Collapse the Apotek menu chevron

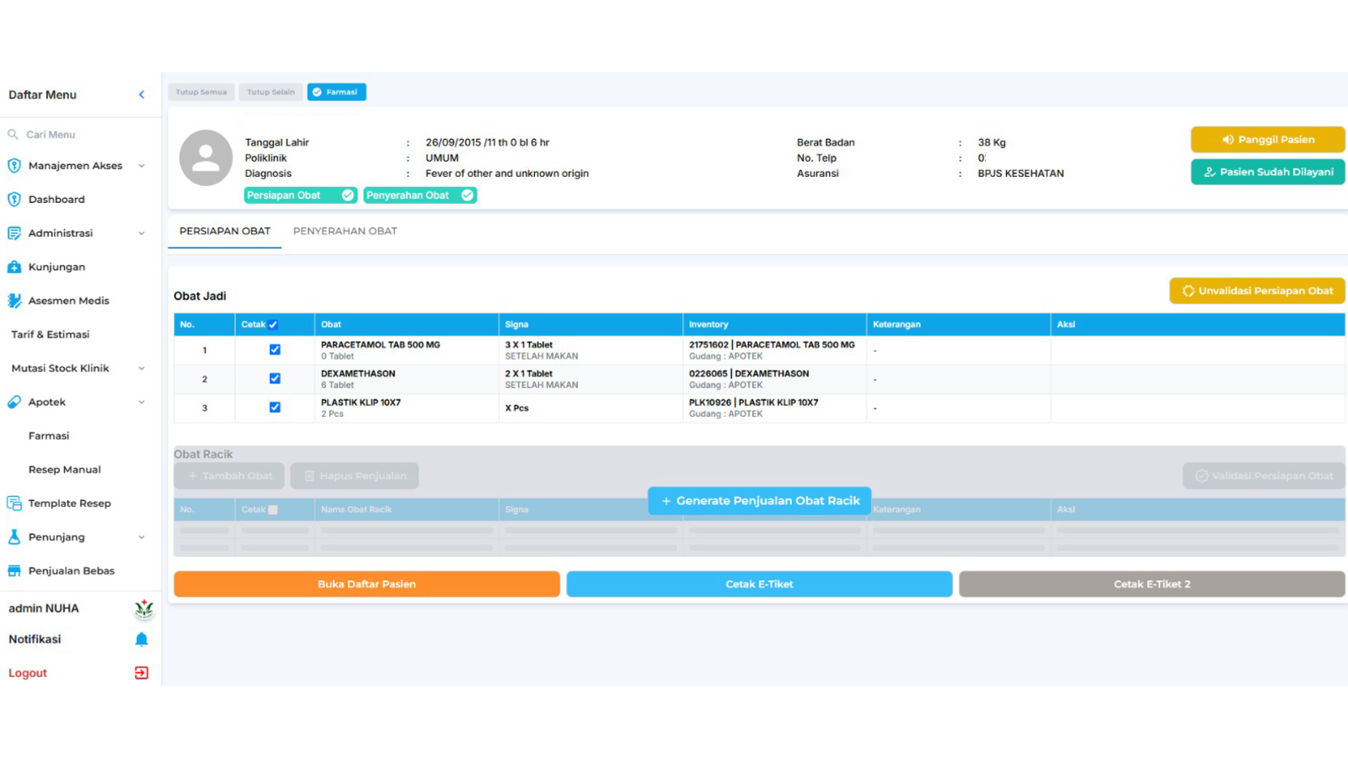pos(142,402)
